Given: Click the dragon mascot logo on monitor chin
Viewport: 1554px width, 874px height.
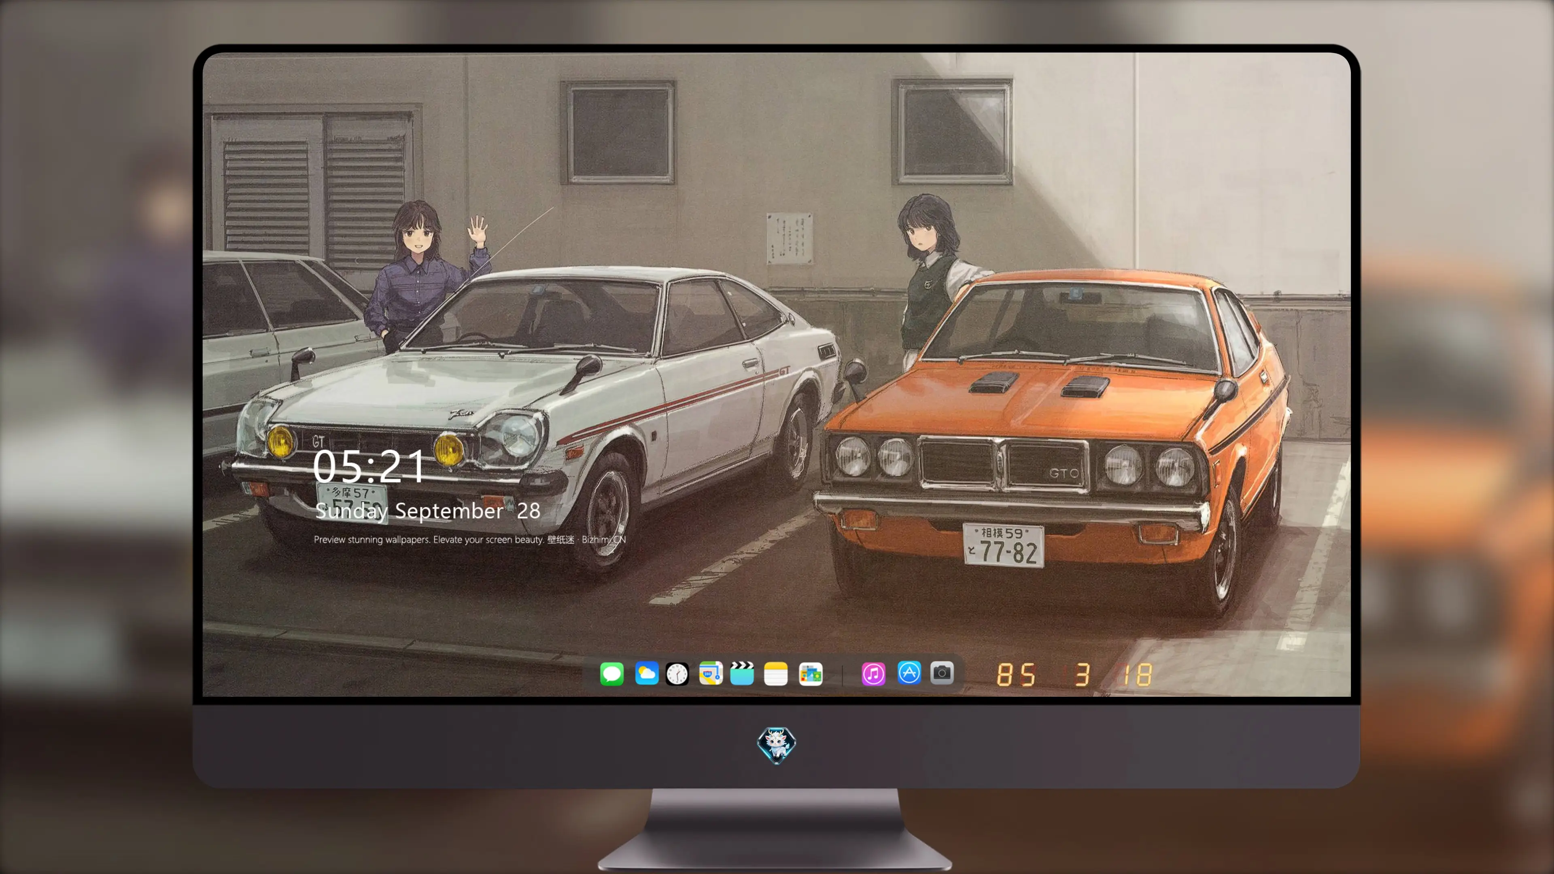Looking at the screenshot, I should (x=777, y=745).
